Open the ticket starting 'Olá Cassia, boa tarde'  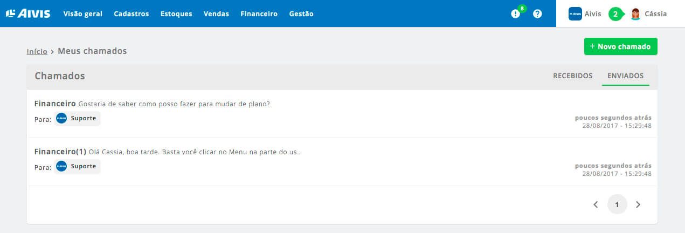pyautogui.click(x=342, y=162)
